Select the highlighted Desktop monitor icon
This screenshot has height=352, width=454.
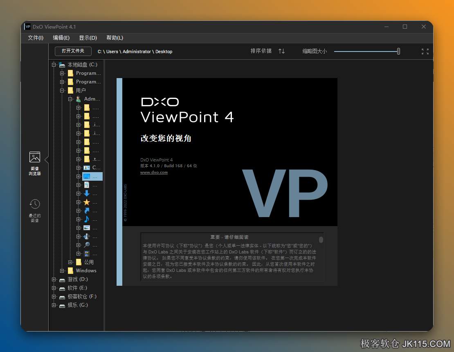point(87,176)
